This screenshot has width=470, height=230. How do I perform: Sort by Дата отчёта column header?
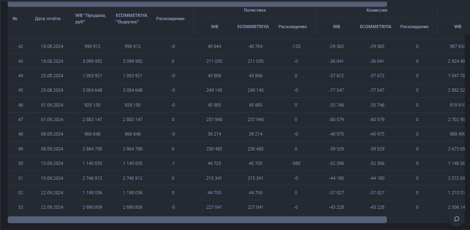pos(48,18)
